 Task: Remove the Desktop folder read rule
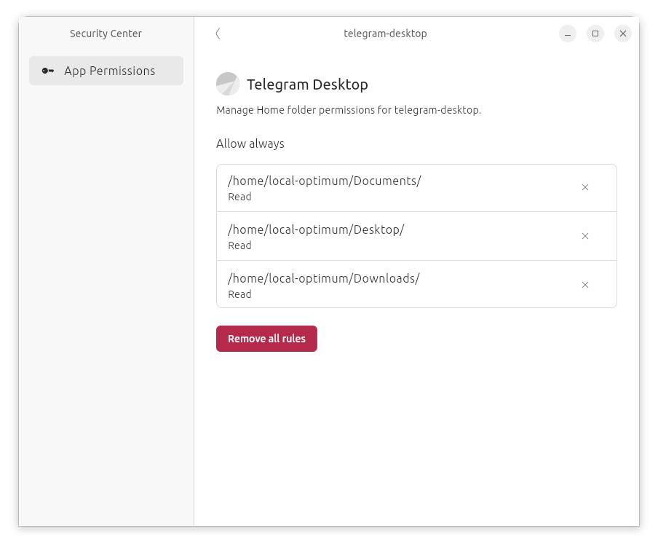pos(585,236)
